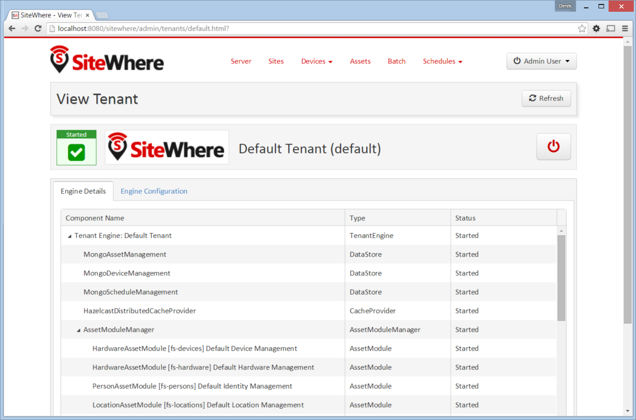Click the cast screen icon in toolbar

[x=610, y=29]
